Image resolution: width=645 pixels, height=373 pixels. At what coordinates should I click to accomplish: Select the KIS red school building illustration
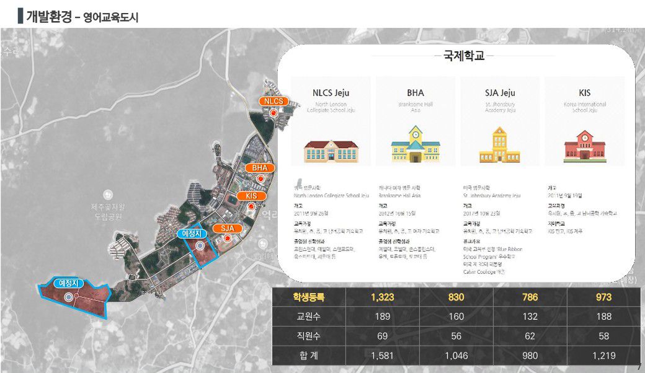click(584, 147)
